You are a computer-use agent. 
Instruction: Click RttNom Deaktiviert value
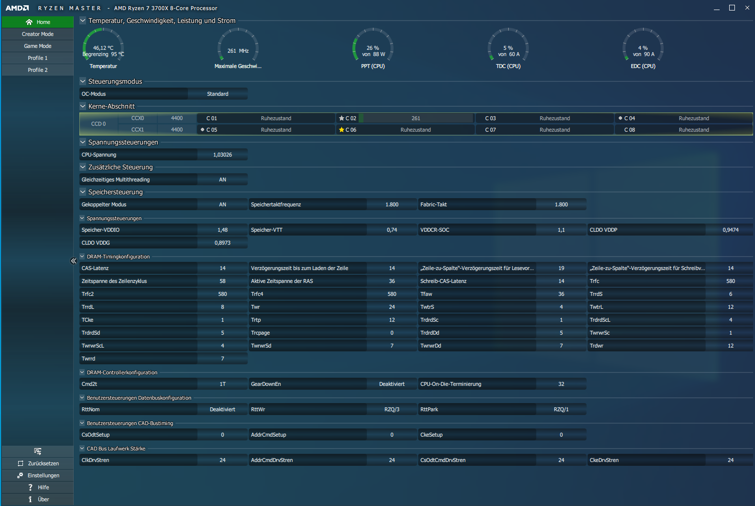(222, 409)
